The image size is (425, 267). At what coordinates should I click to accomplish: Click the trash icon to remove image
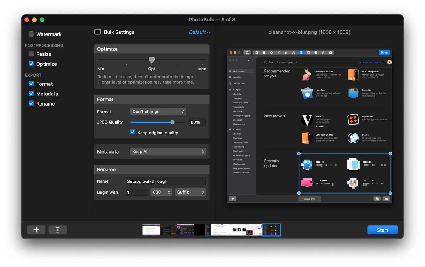tap(58, 230)
